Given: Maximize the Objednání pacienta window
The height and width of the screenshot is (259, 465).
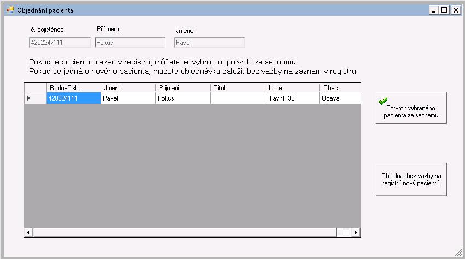Looking at the screenshot, I should point(444,10).
